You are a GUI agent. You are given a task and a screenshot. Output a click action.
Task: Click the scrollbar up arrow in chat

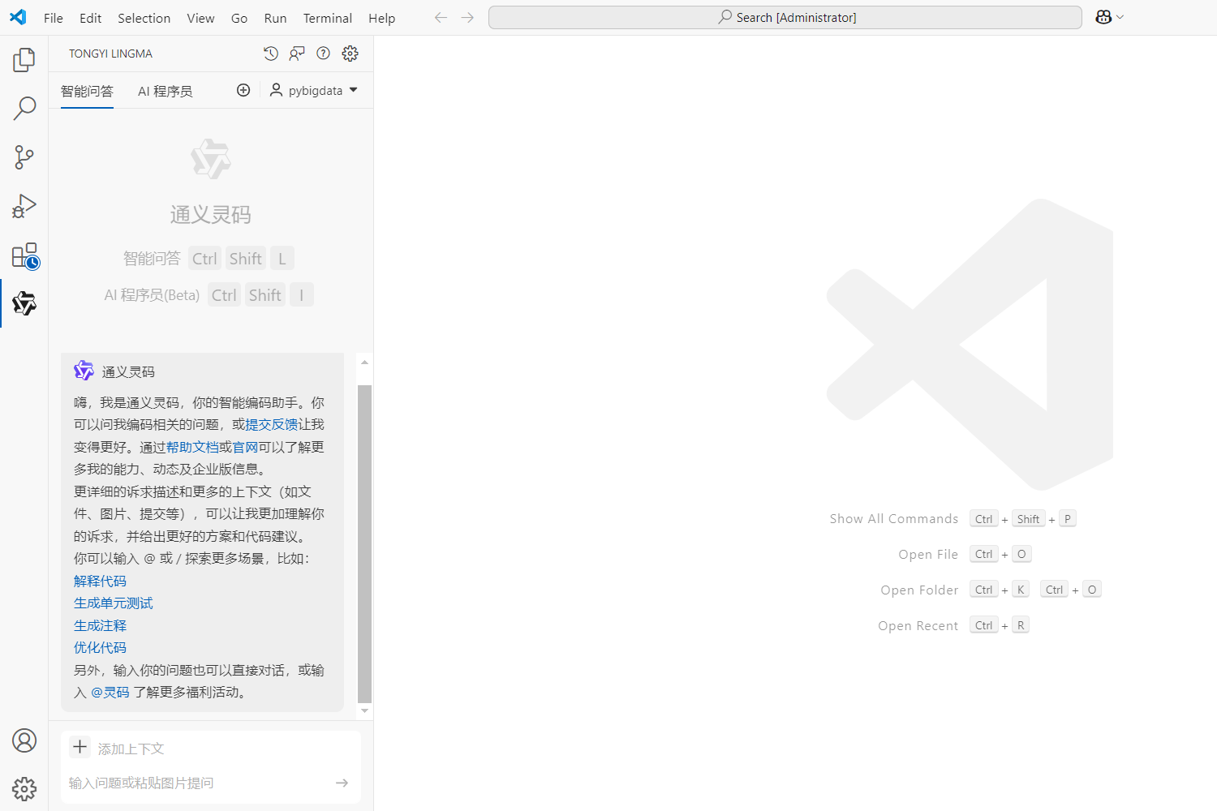pyautogui.click(x=364, y=363)
